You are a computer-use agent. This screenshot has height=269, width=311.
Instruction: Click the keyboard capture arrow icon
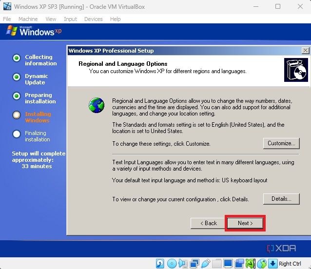273,264
